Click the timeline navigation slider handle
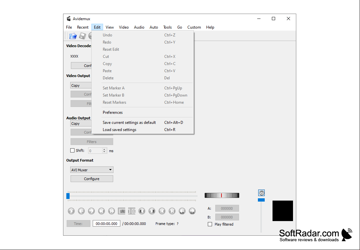Viewport: 360px width, 250px height. point(68,196)
